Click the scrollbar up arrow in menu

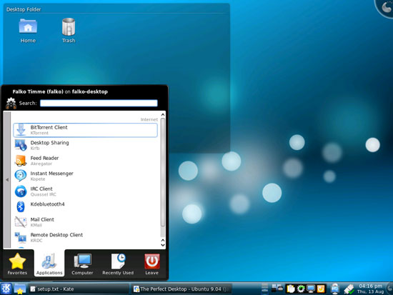163,114
